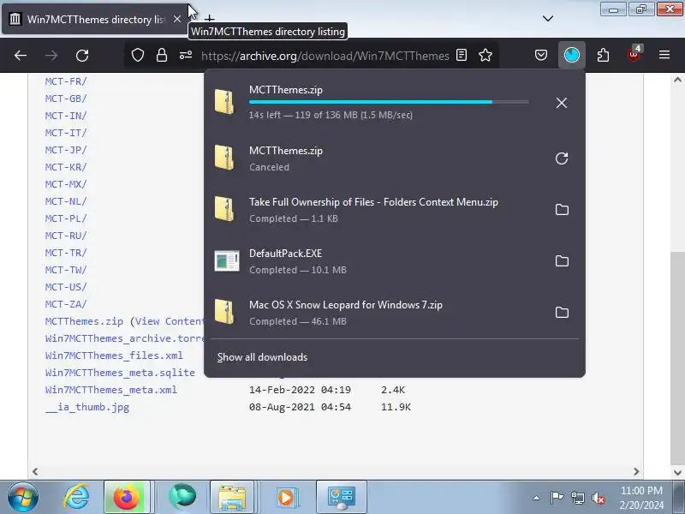Select the Mac OS X Snow Leopard download entry
Viewport: 685px width, 514px height.
[x=395, y=312]
